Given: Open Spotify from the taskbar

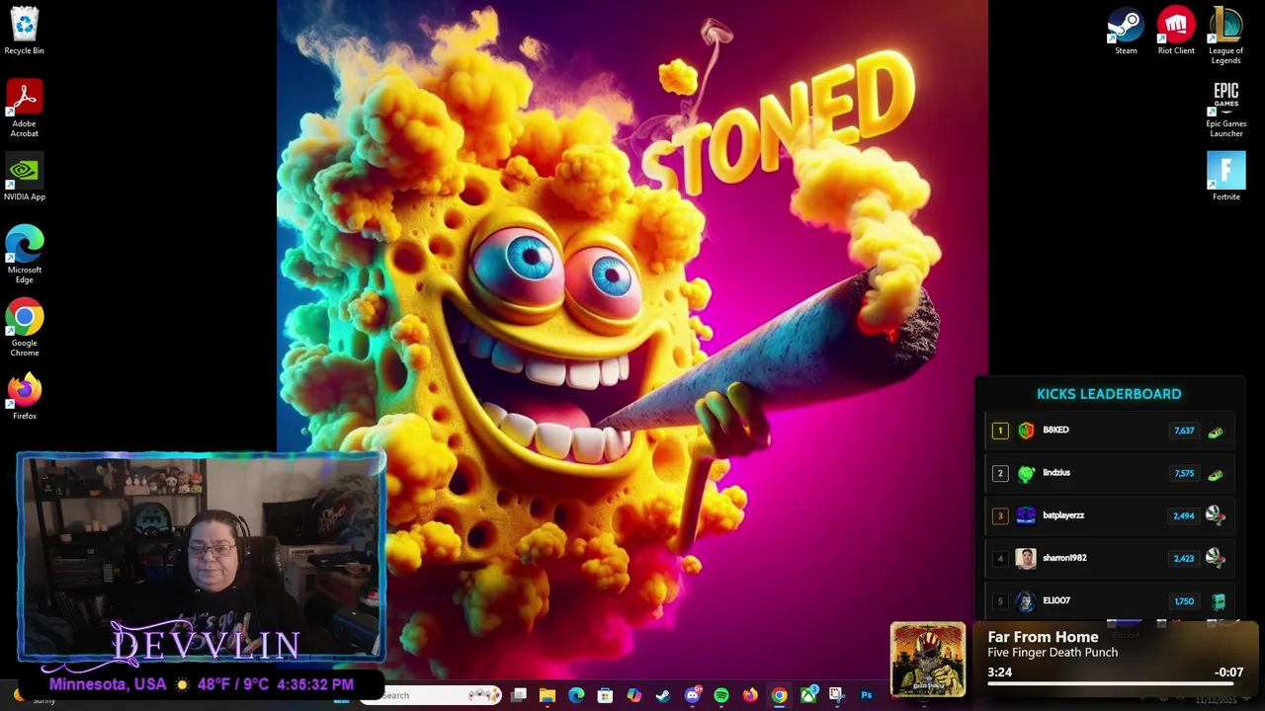Looking at the screenshot, I should (x=721, y=695).
